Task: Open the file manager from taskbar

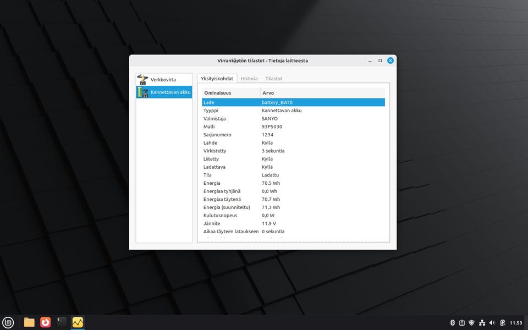Action: (x=29, y=323)
